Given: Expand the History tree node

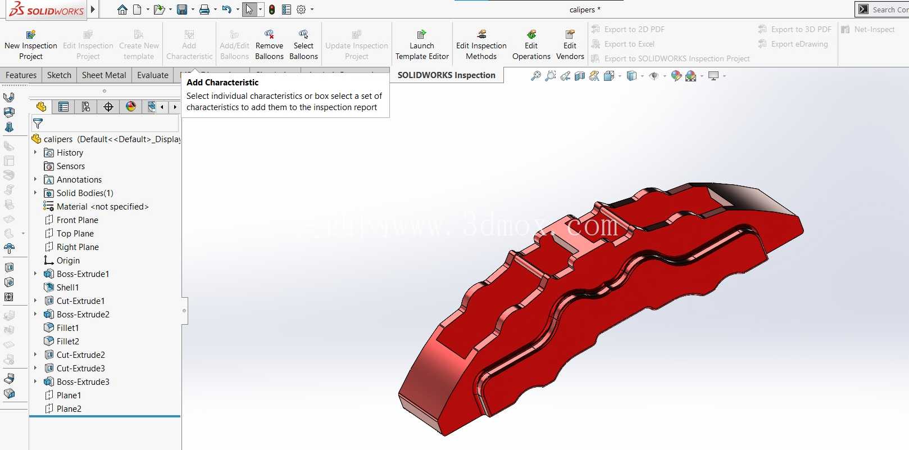Looking at the screenshot, I should 35,152.
